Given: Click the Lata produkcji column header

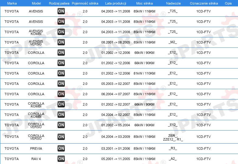Looking at the screenshot, I should 116,3.
